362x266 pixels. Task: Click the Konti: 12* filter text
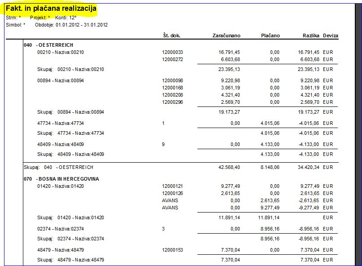(66, 18)
